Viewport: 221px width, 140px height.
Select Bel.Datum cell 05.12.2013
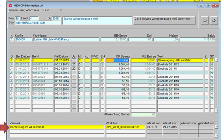23,64
